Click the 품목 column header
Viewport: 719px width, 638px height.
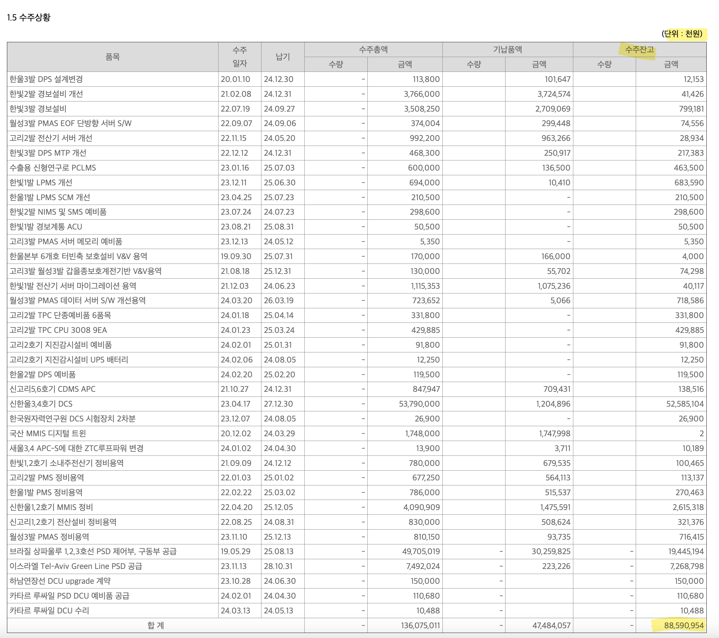113,57
